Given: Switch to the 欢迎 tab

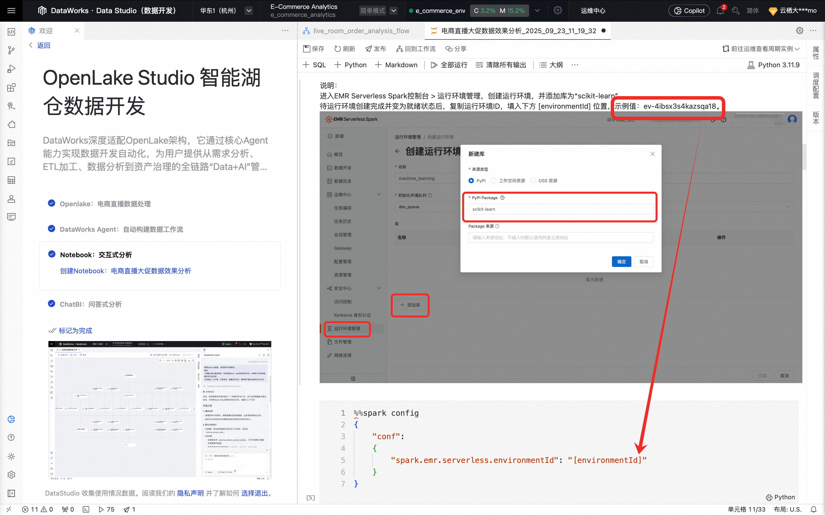Looking at the screenshot, I should 46,31.
